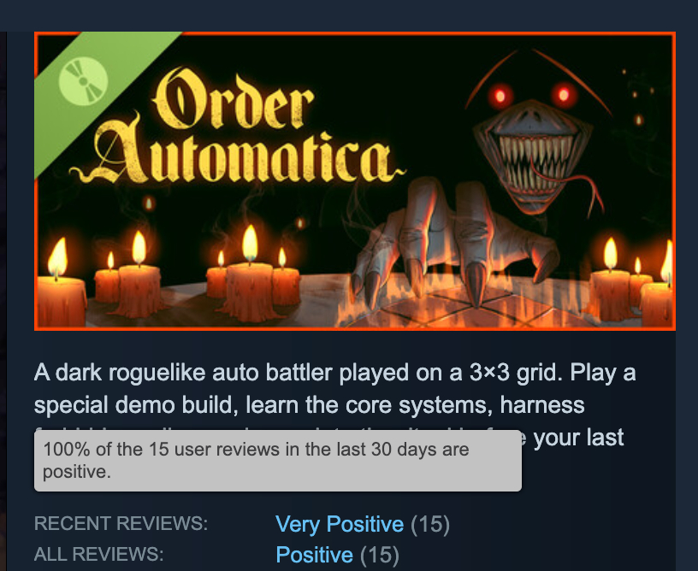Open the Very Positive recent reviews link

click(x=340, y=524)
